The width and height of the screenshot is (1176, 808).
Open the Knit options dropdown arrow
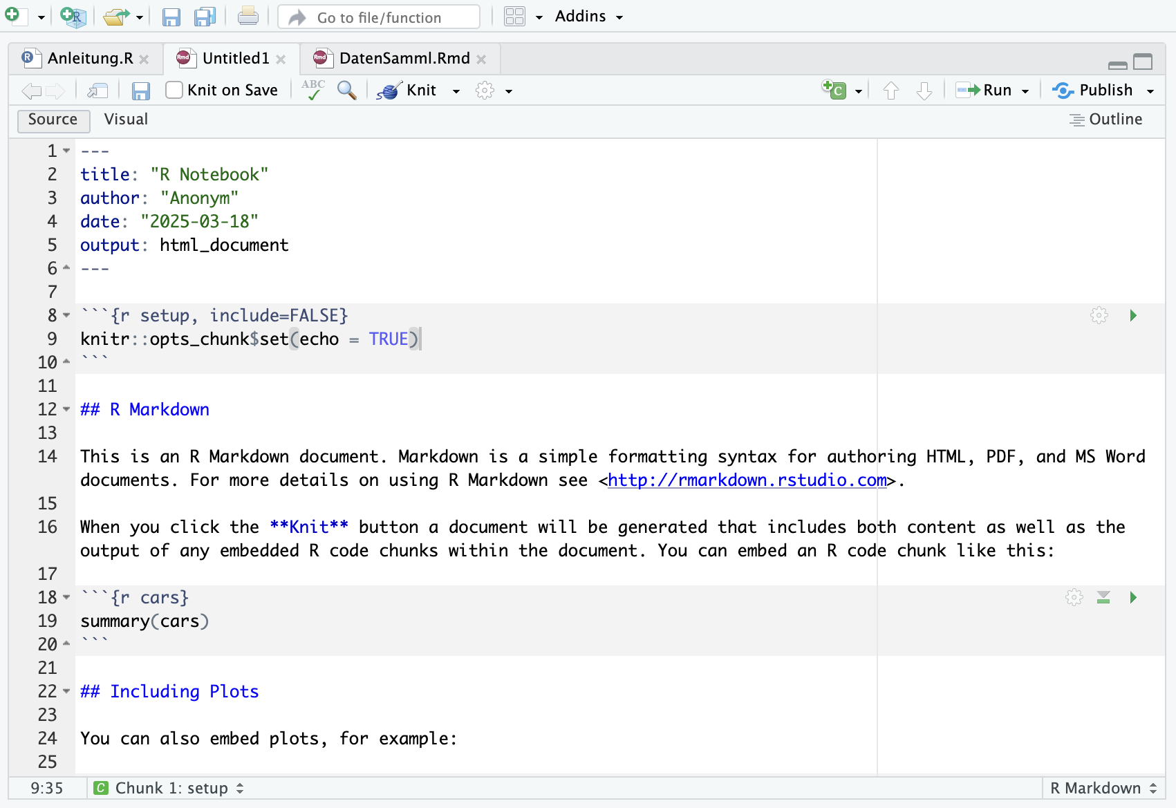pos(456,91)
